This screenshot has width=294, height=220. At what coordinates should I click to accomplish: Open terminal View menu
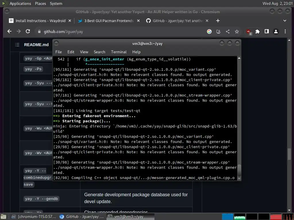coord(84,52)
